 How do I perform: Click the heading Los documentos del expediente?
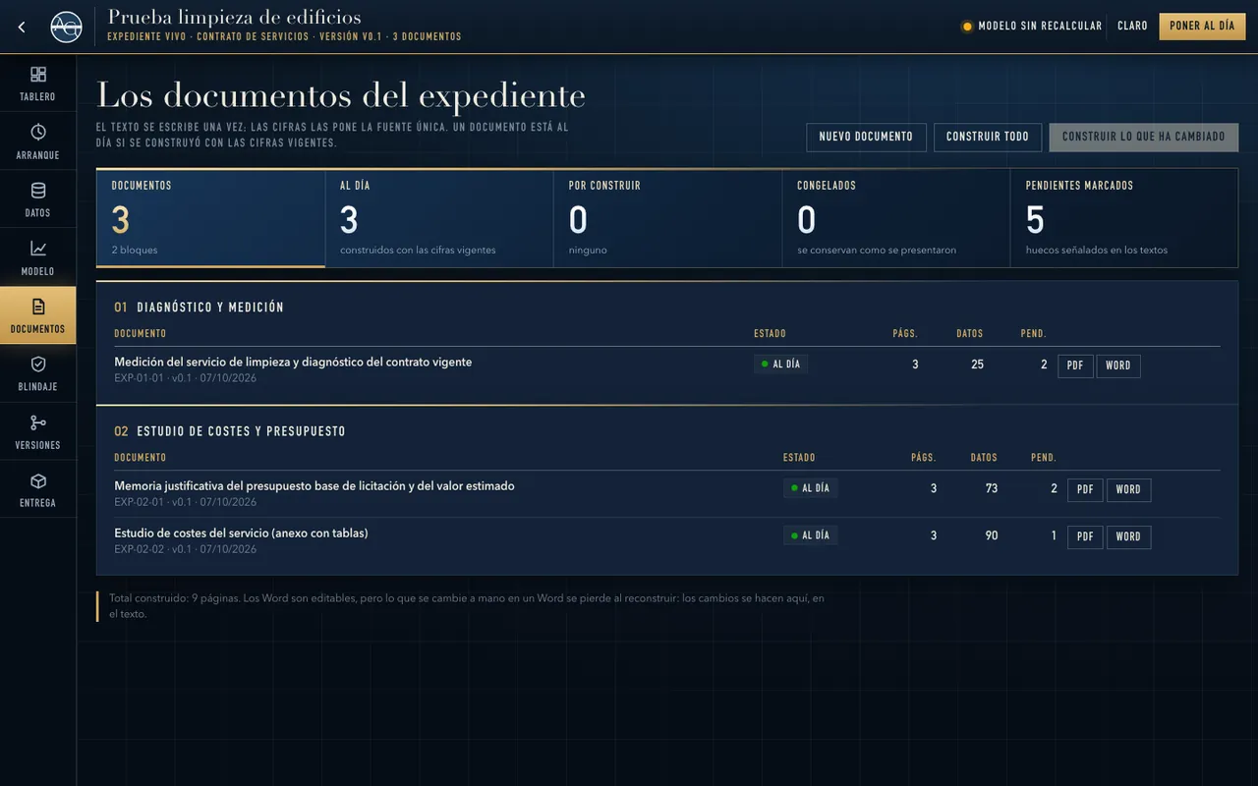pyautogui.click(x=341, y=95)
